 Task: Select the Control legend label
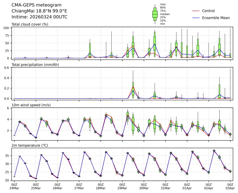(208, 11)
